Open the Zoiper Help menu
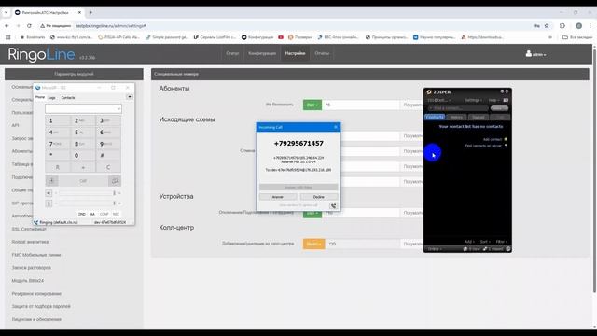597x336 pixels. [493, 100]
